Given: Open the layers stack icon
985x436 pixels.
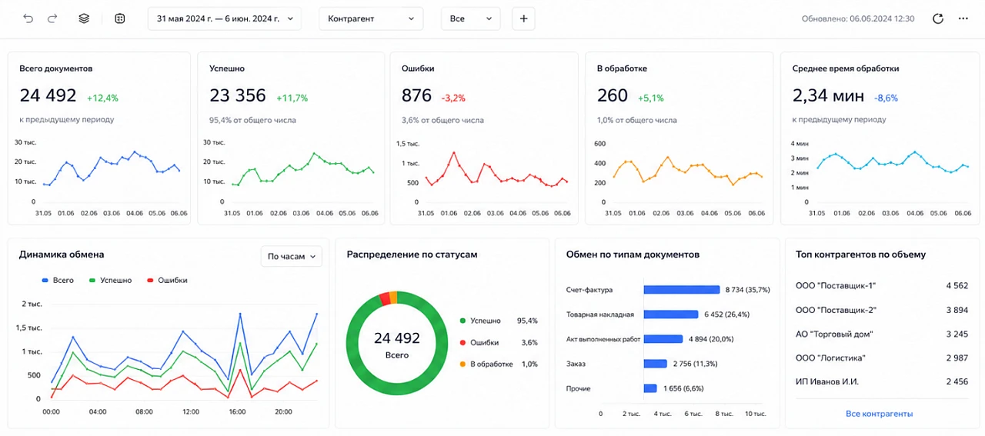Looking at the screenshot, I should point(84,18).
